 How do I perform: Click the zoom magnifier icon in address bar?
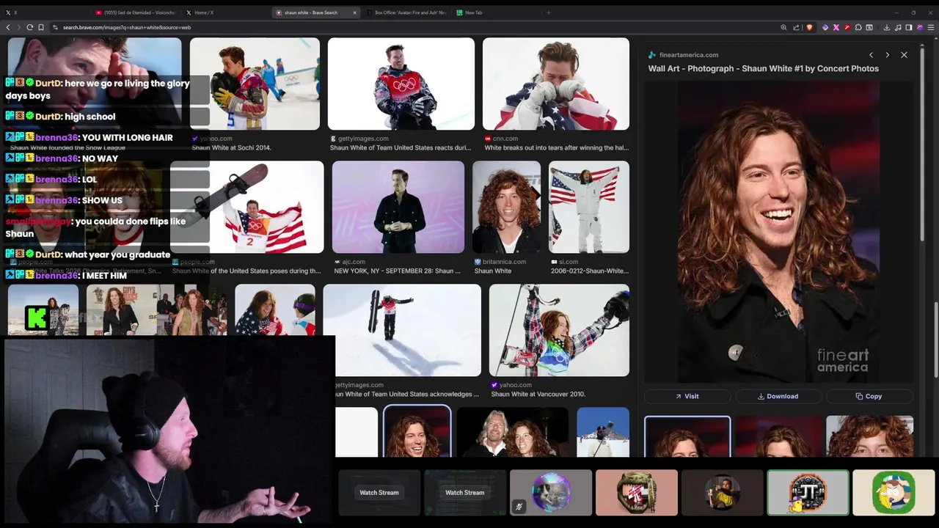784,27
